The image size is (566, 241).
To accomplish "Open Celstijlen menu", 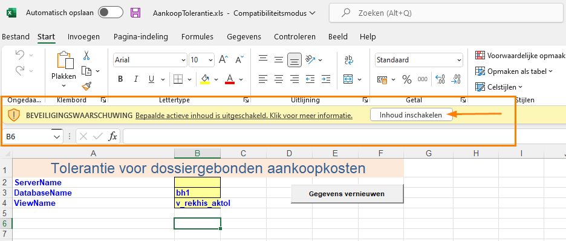I will (x=499, y=87).
